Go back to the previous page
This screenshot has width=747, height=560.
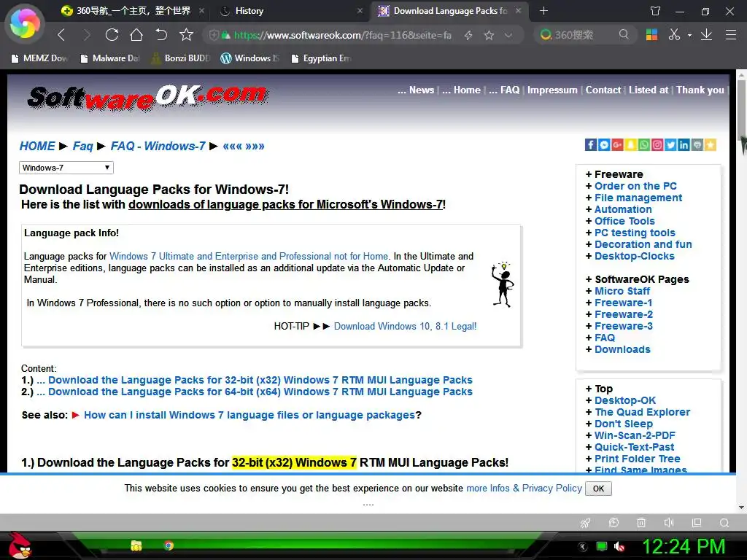(61, 35)
